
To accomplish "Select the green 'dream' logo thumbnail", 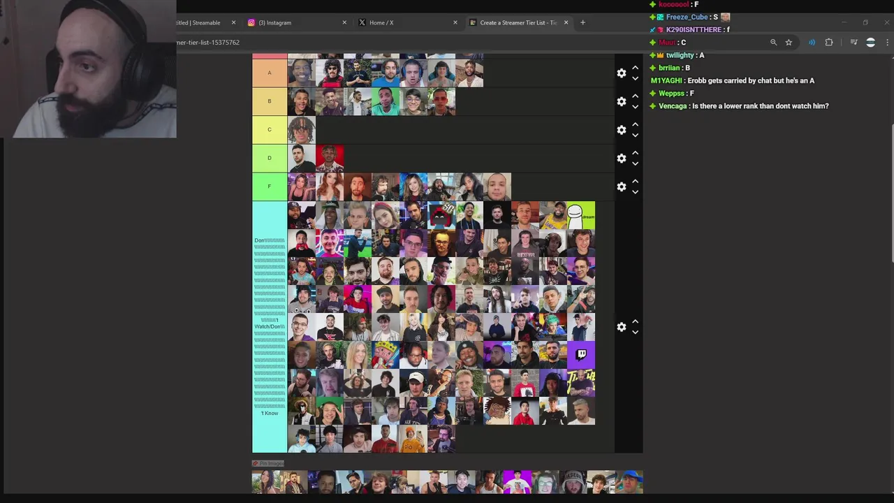I will coord(581,215).
